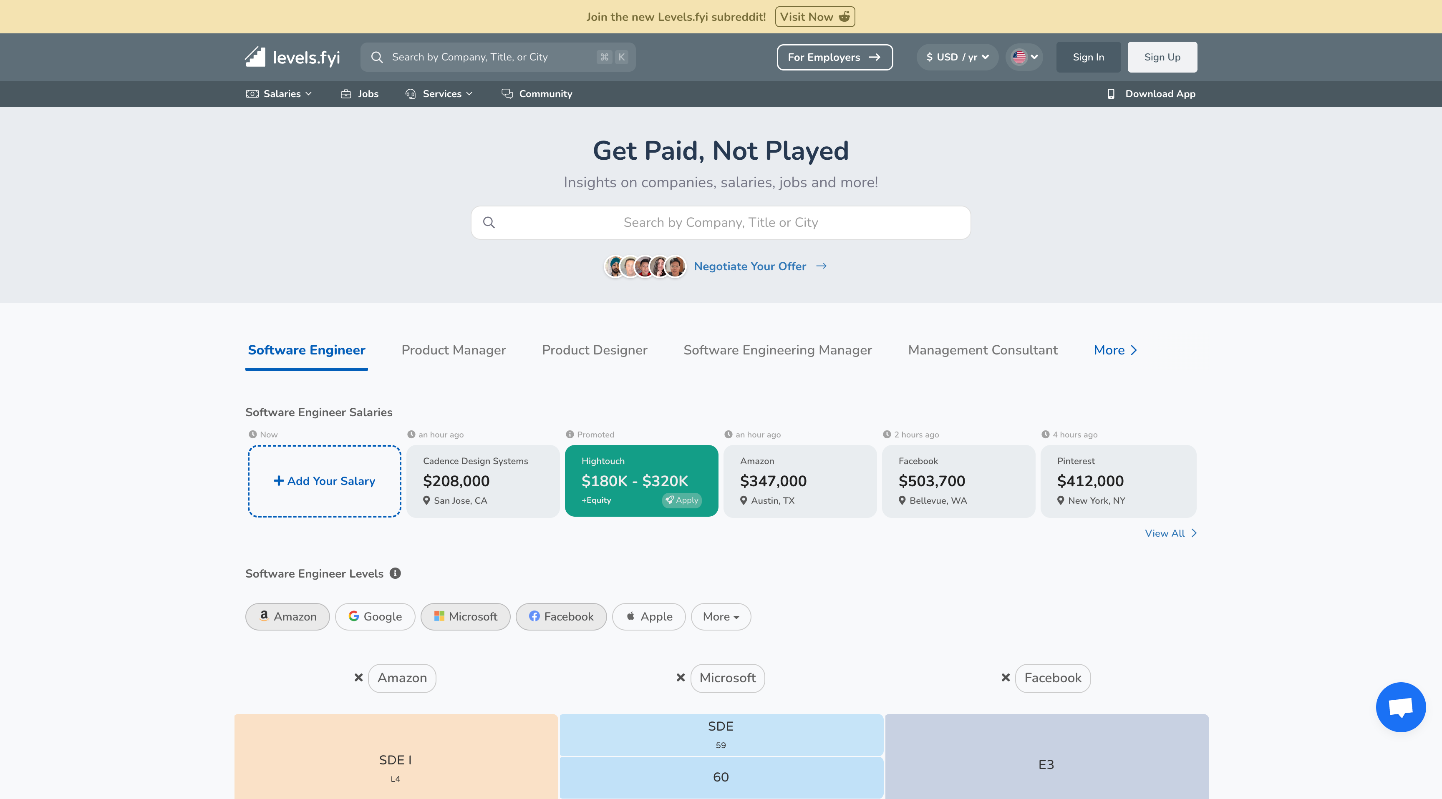This screenshot has width=1442, height=799.
Task: Open the Salaries menu dropdown
Action: pyautogui.click(x=279, y=94)
